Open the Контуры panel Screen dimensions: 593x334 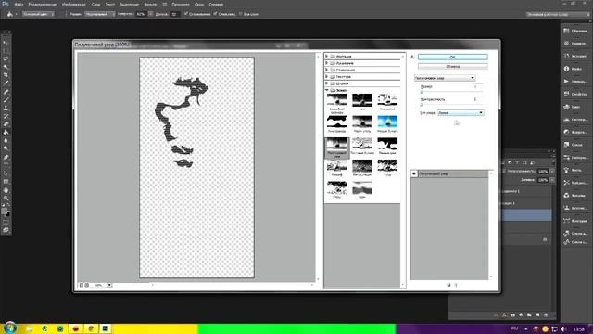pos(575,221)
